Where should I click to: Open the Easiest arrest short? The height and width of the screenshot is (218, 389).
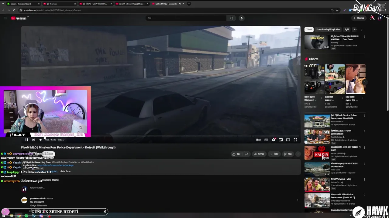(335, 79)
